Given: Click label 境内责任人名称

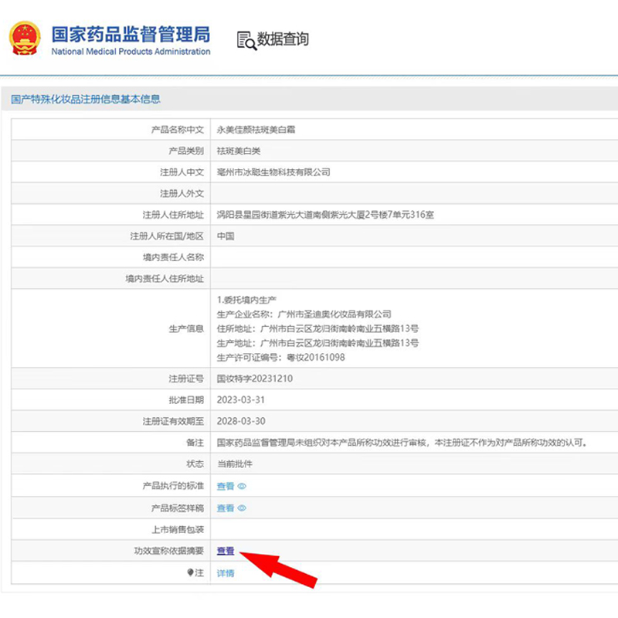Looking at the screenshot, I should [x=173, y=257].
